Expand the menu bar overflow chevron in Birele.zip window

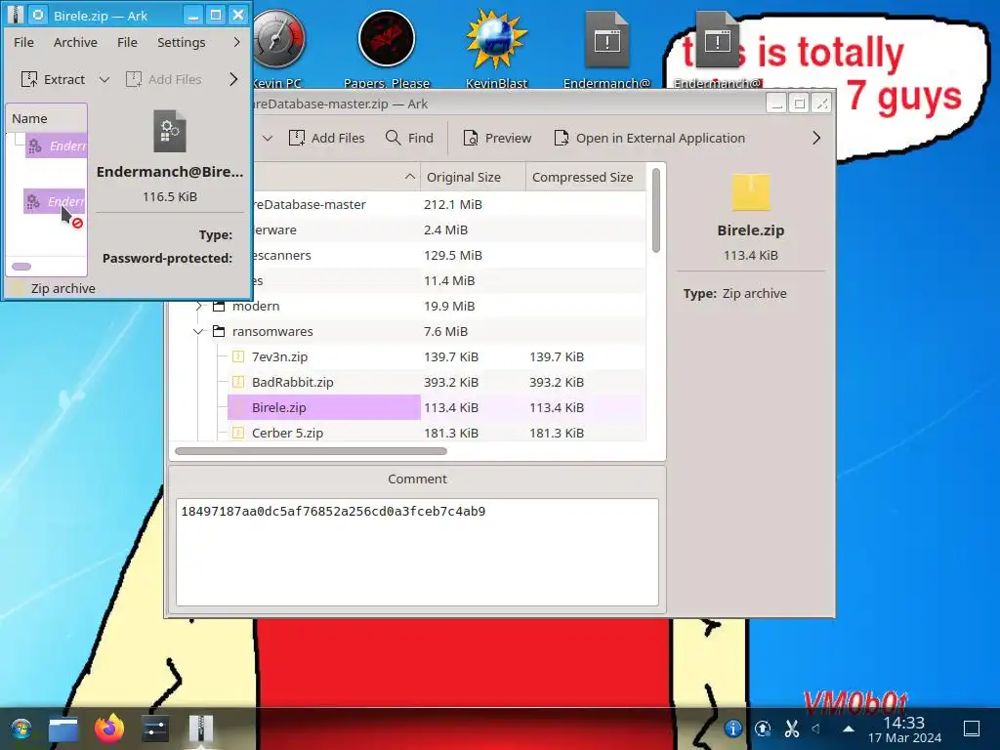[236, 42]
